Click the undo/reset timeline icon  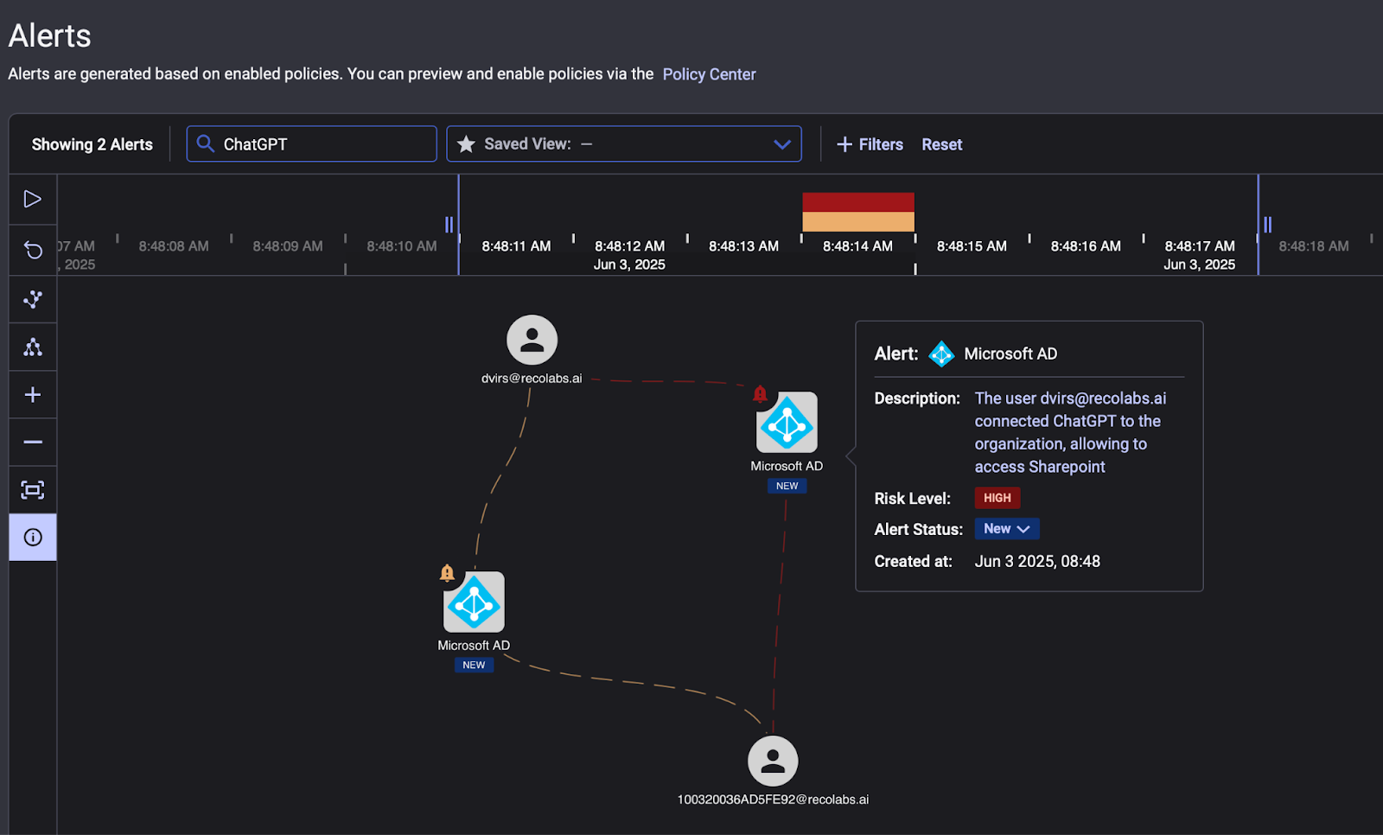33,250
